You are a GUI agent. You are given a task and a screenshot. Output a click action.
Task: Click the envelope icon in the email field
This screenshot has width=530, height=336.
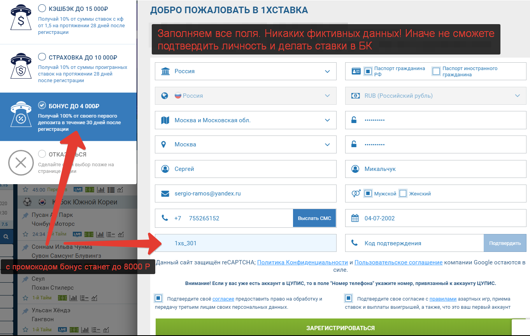[x=165, y=194]
